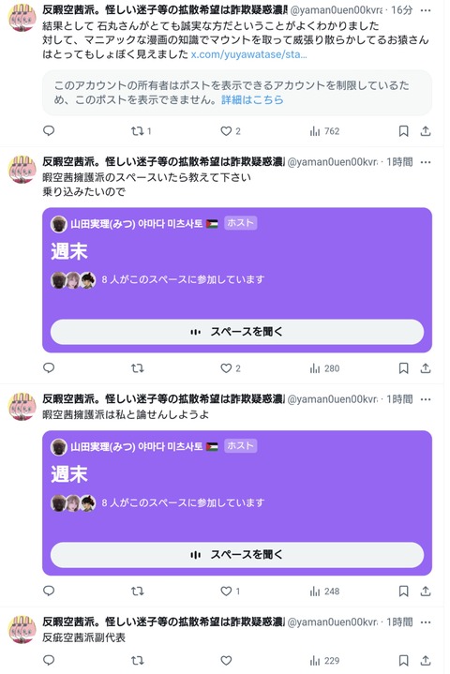
Task: Bookmark the post with 762 views
Action: click(403, 131)
